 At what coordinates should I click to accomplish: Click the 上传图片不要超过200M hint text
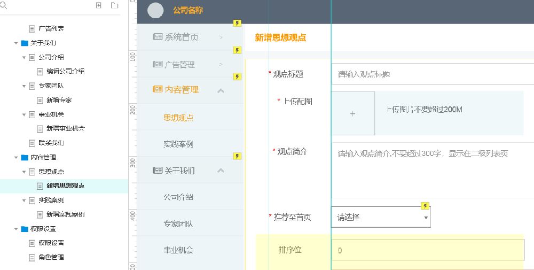coord(424,110)
